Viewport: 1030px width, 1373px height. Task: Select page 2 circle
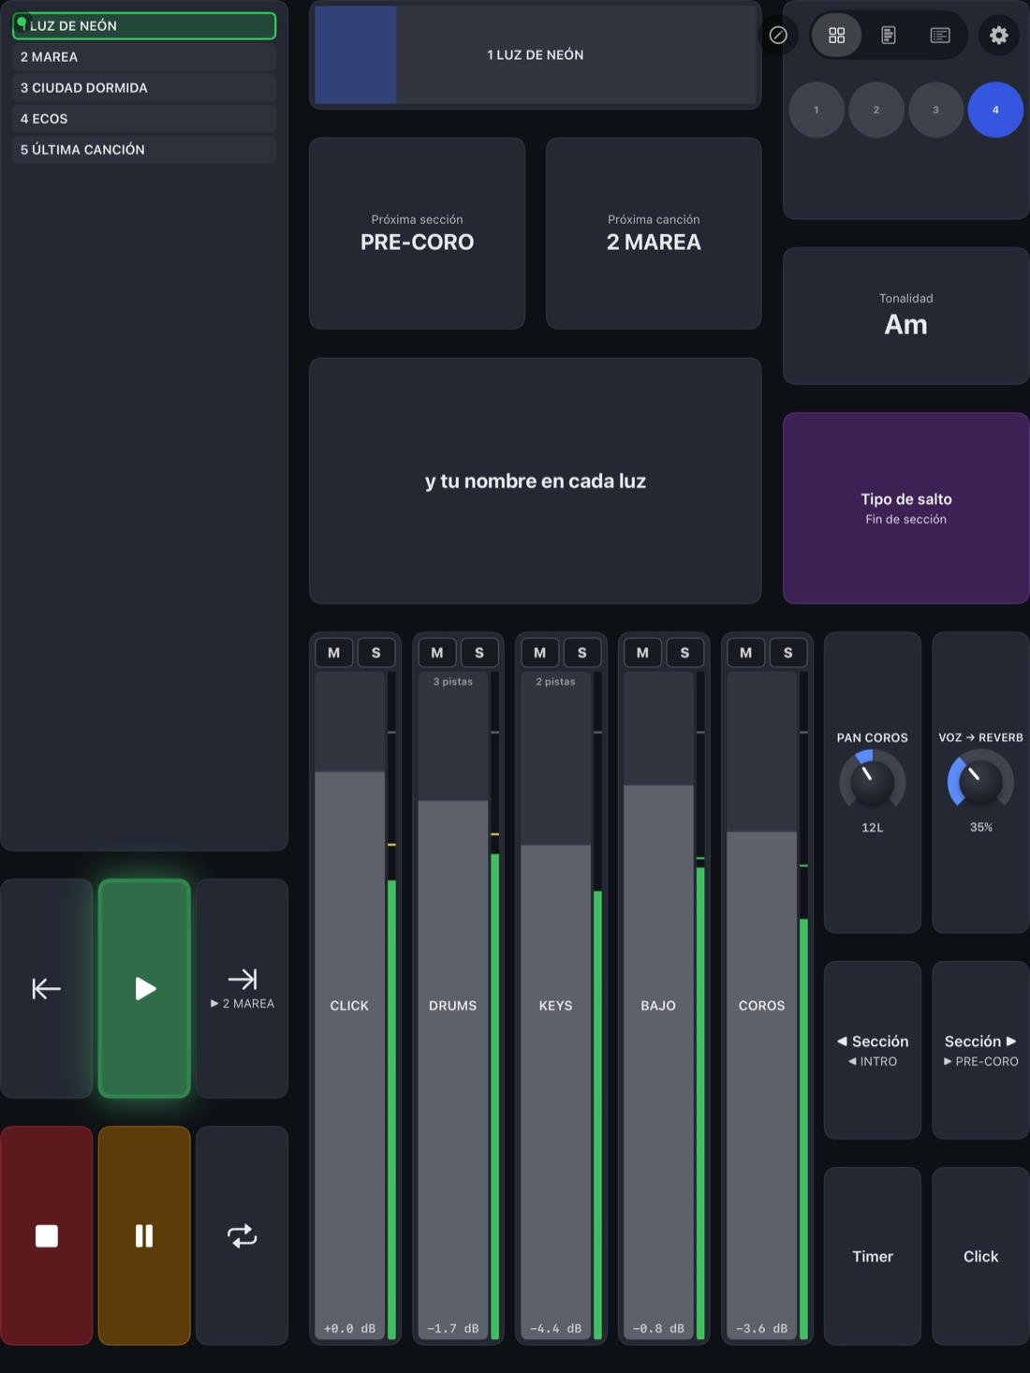pos(876,110)
